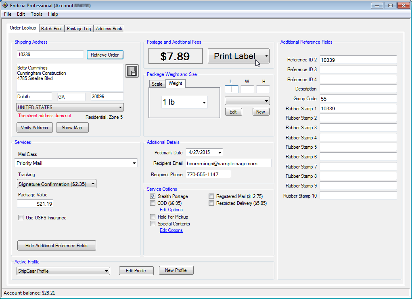This screenshot has width=412, height=299.
Task: Open the File menu
Action: pos(8,14)
